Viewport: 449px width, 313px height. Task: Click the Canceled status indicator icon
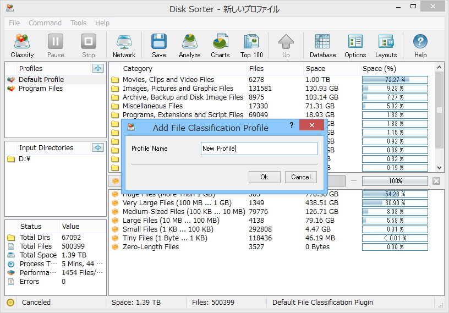[x=10, y=303]
